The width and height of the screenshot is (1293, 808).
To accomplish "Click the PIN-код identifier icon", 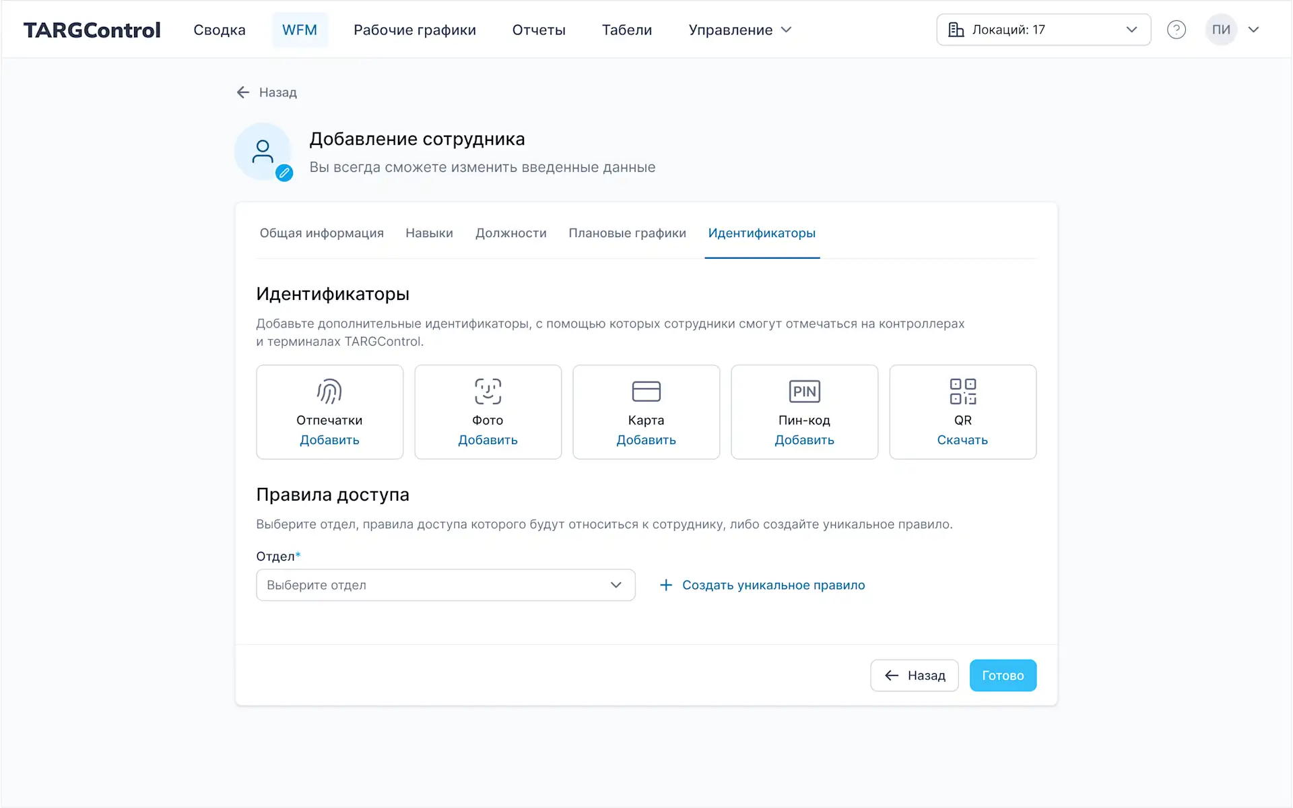I will (x=804, y=391).
